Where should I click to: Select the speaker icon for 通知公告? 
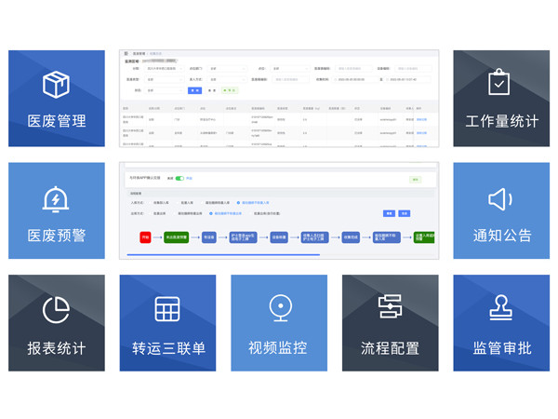[x=500, y=198]
